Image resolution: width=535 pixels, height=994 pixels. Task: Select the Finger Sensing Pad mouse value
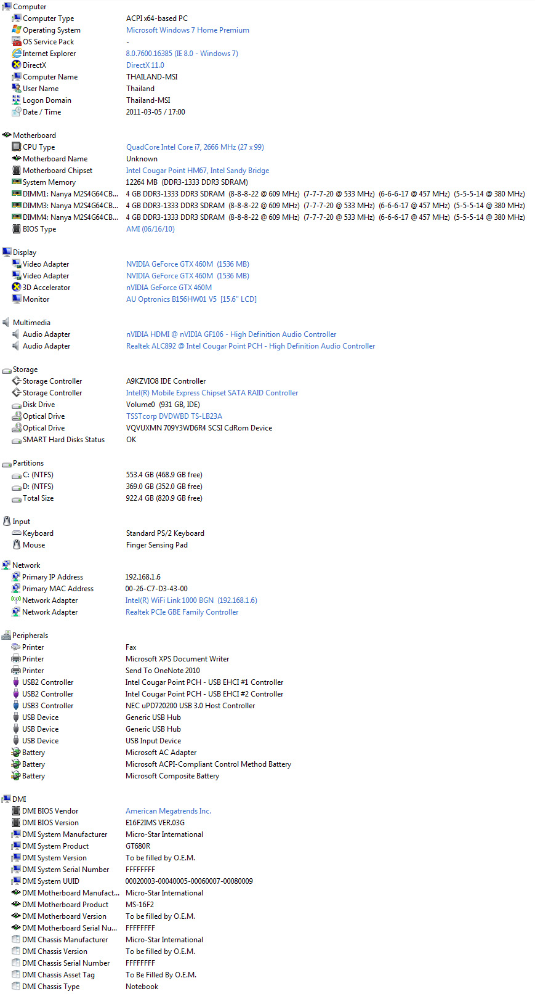click(157, 545)
